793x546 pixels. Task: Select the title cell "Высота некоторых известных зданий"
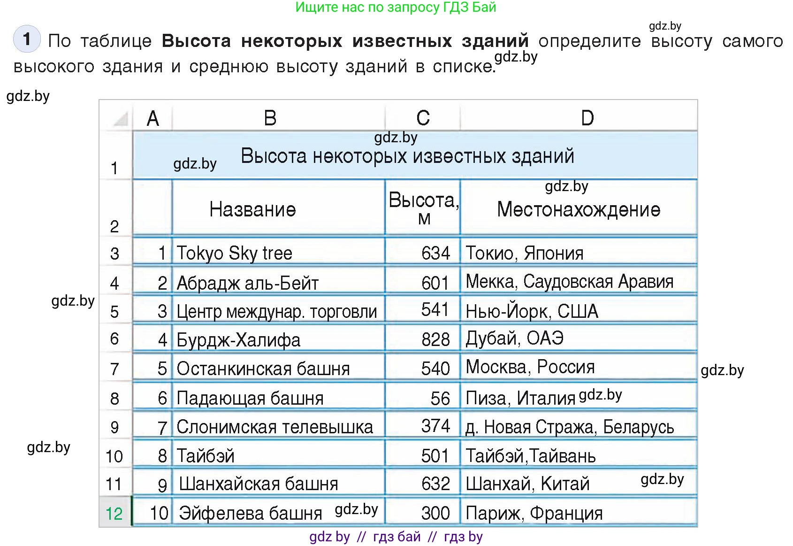coord(407,156)
